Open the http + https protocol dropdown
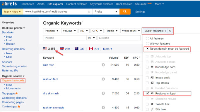The height and width of the screenshot is (112, 200). [x=13, y=12]
